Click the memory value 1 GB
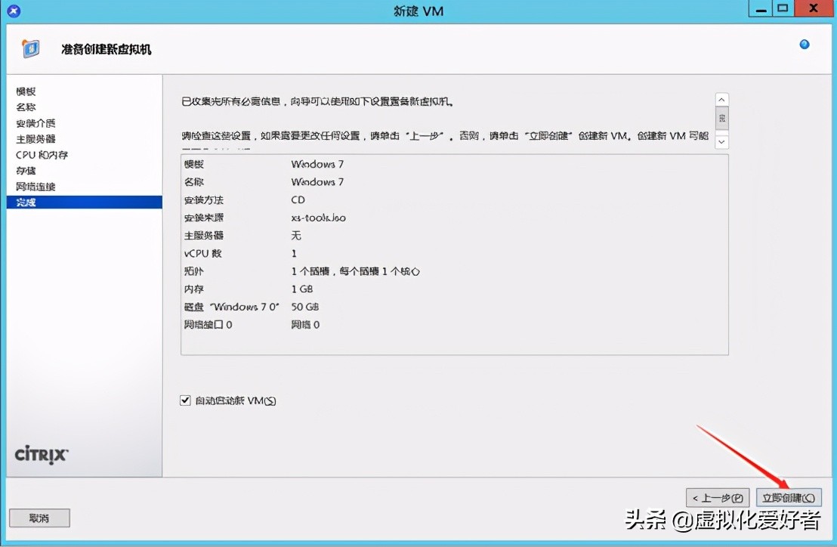The height and width of the screenshot is (547, 837). click(302, 289)
